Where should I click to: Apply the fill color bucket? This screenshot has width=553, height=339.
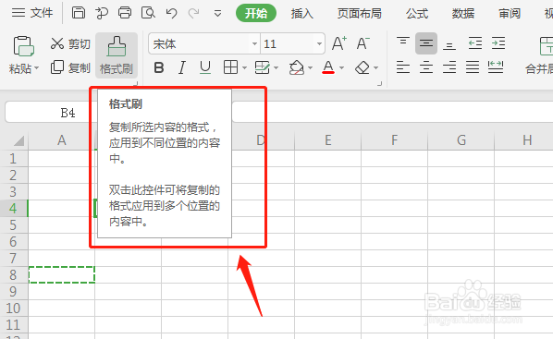pyautogui.click(x=296, y=67)
